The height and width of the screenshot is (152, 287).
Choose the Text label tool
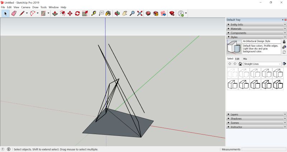click(101, 14)
